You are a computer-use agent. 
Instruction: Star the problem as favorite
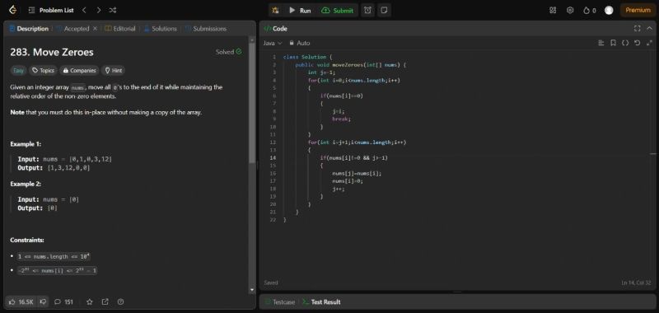point(90,301)
